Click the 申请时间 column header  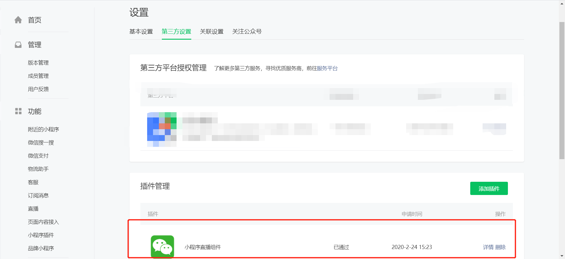(x=412, y=214)
